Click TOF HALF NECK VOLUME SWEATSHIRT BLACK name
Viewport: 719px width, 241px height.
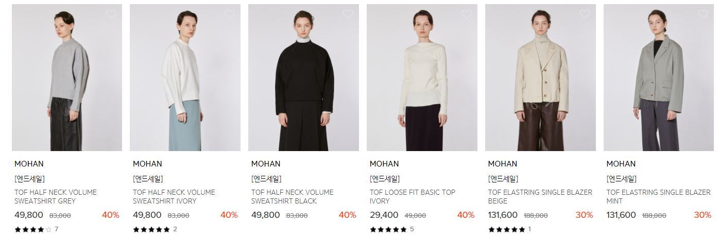click(293, 197)
